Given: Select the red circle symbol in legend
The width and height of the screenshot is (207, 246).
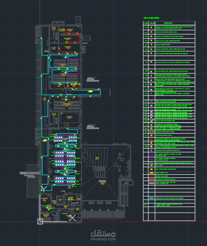Looking at the screenshot, I should (151, 139).
